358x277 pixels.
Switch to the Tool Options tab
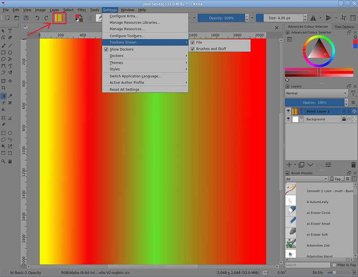point(344,27)
